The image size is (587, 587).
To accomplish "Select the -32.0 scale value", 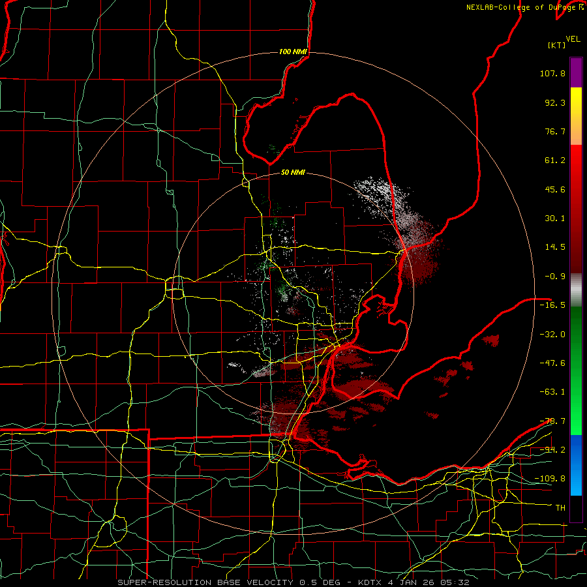I will [x=552, y=335].
